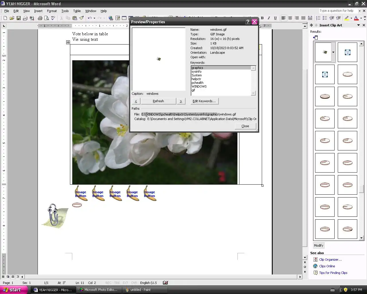Select the up-chevron clip thumbnail
The width and height of the screenshot is (367, 294).
[325, 74]
